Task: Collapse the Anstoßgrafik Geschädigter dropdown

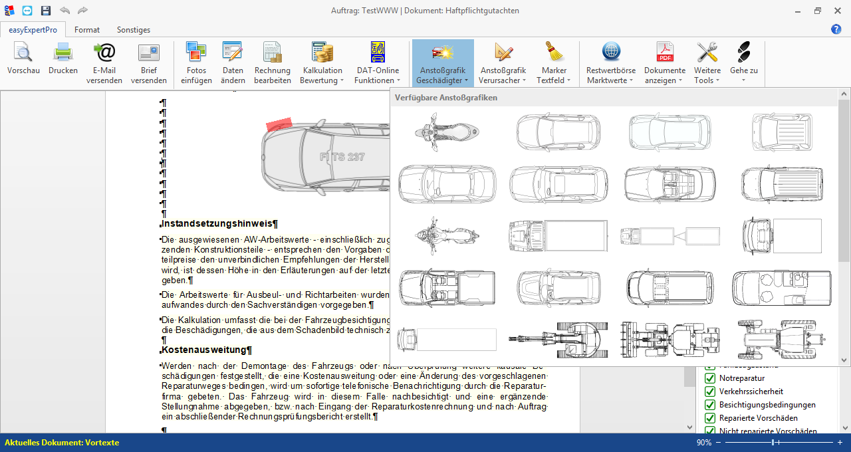Action: [x=443, y=63]
